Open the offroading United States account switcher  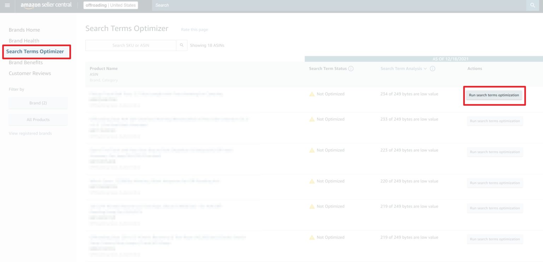111,5
